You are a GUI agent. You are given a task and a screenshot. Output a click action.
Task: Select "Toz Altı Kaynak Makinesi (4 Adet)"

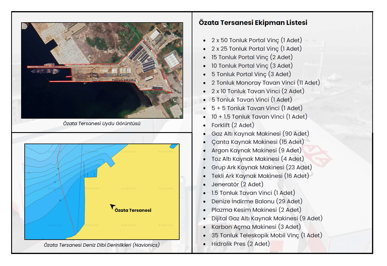pos(258,159)
